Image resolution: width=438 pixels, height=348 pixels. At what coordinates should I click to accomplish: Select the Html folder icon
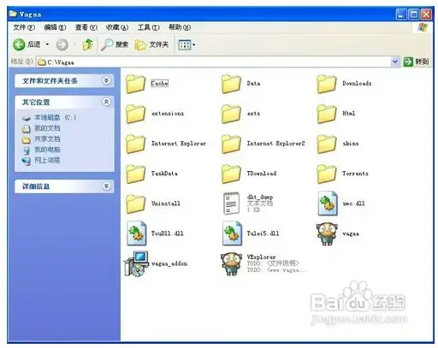(x=327, y=114)
